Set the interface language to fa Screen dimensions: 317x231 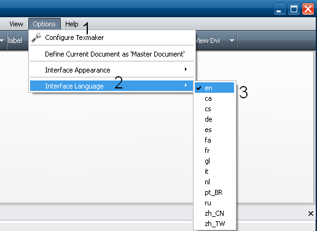(x=214, y=140)
